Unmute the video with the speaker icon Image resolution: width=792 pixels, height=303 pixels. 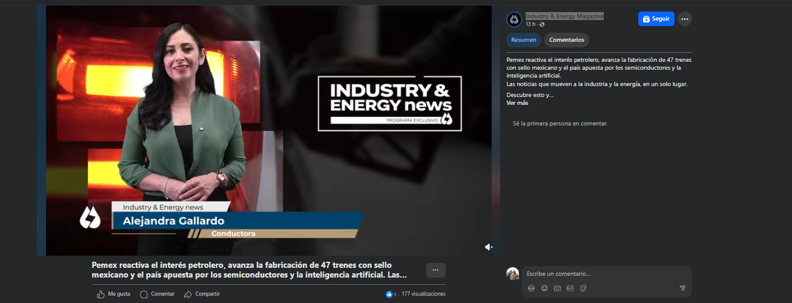point(489,247)
